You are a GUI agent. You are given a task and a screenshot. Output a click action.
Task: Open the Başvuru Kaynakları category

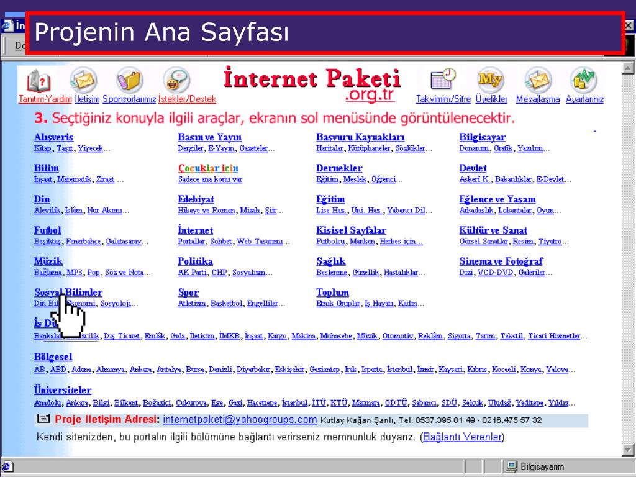[x=360, y=137]
